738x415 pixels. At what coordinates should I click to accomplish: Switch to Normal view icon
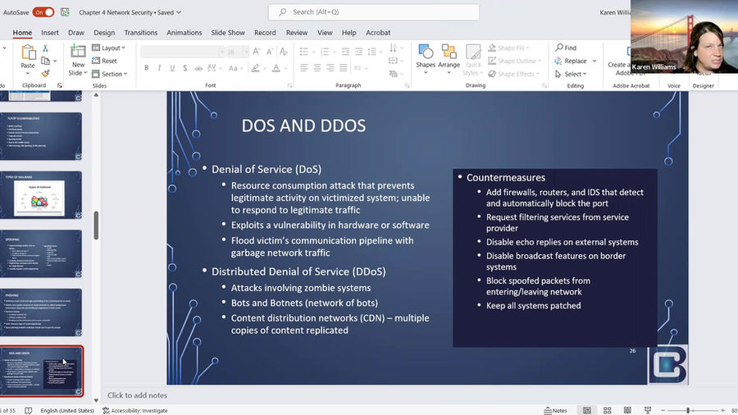587,410
